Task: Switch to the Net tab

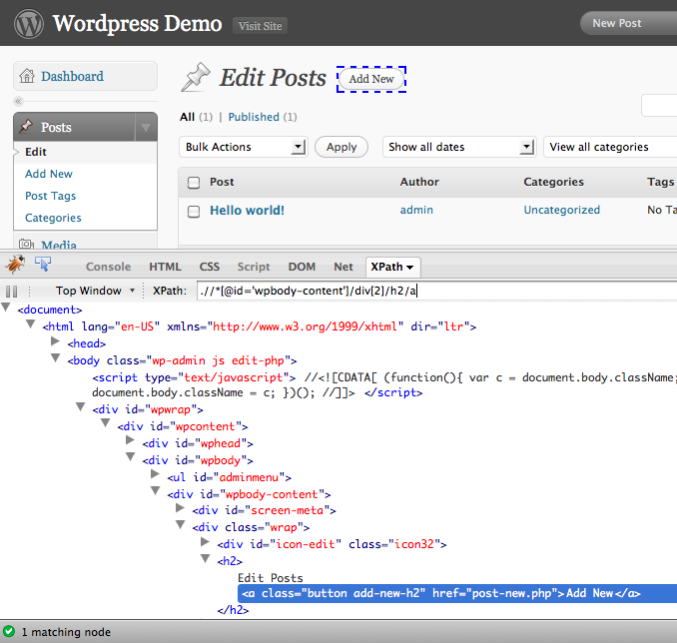Action: click(343, 267)
